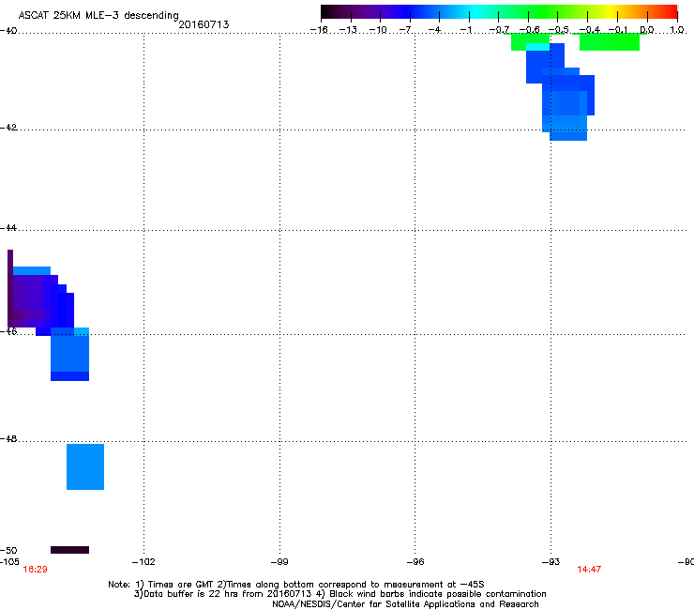Click the color bar label -0.4
The width and height of the screenshot is (694, 610).
(x=590, y=30)
